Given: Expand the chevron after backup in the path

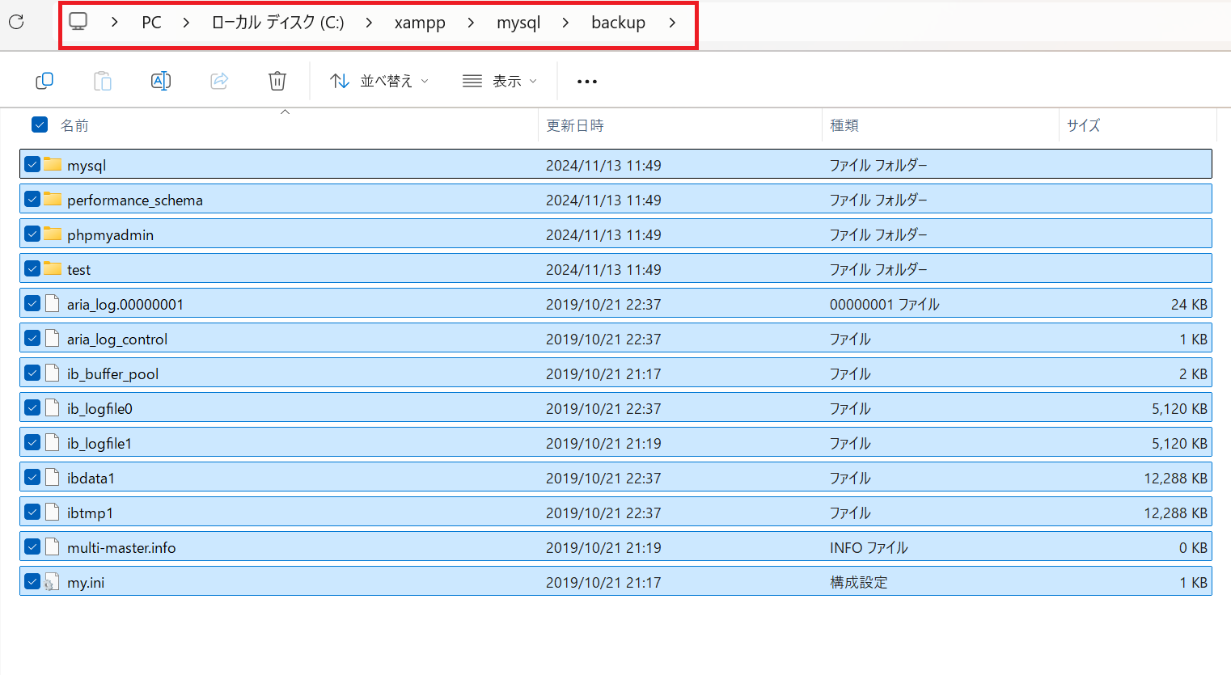Looking at the screenshot, I should coord(672,23).
